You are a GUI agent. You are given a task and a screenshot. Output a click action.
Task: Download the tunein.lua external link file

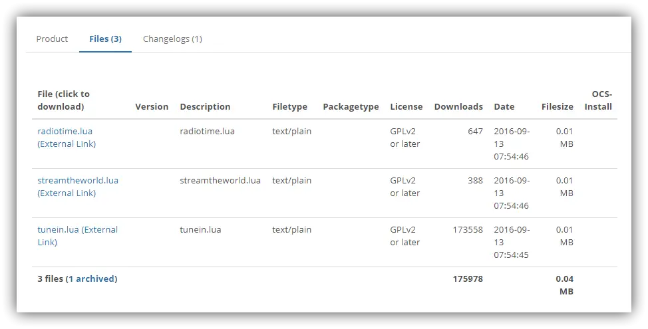(77, 236)
